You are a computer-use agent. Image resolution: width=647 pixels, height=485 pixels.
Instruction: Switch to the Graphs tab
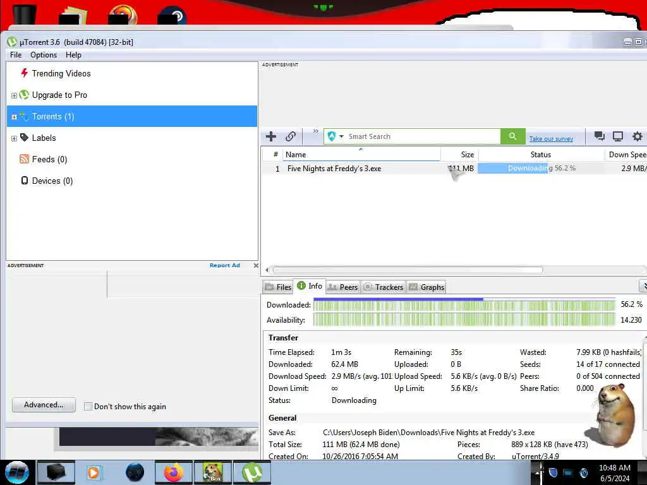(x=426, y=287)
